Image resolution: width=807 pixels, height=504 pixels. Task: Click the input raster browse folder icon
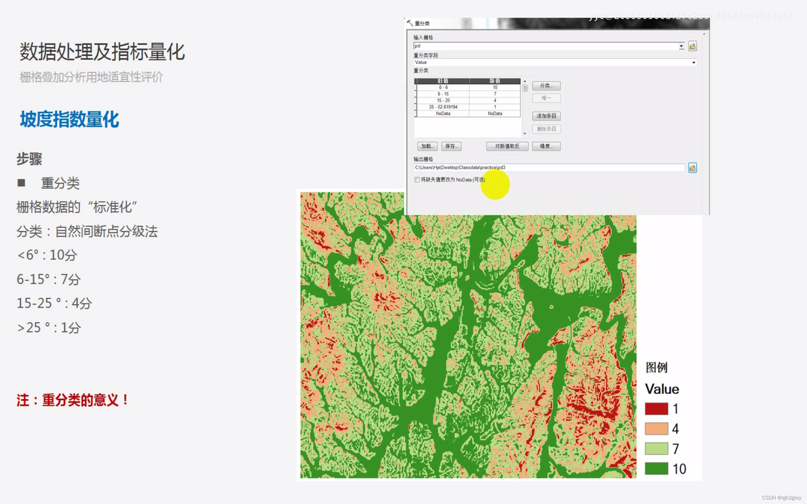(692, 46)
